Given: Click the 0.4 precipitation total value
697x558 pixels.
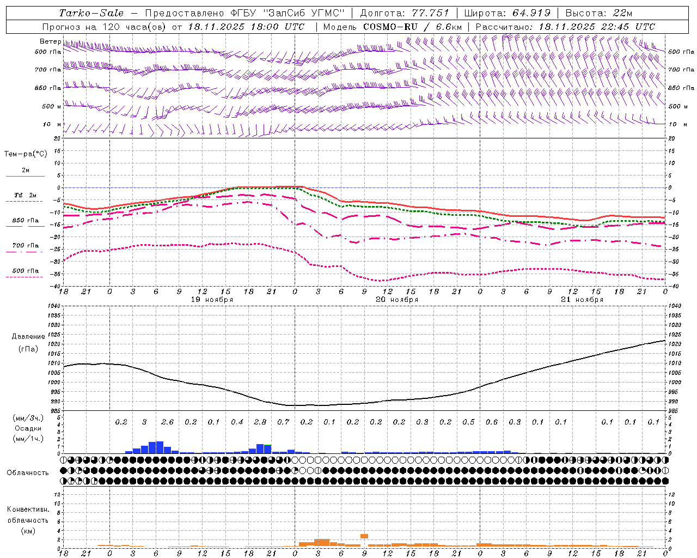Looking at the screenshot, I should pyautogui.click(x=237, y=422).
